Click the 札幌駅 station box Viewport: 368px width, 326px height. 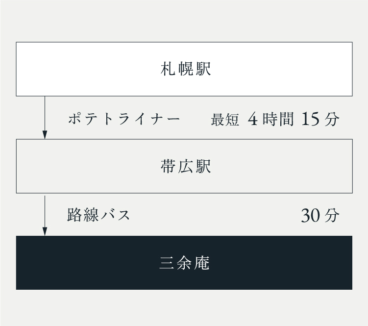tap(184, 69)
